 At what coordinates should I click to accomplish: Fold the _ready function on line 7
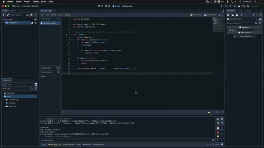pyautogui.click(x=71, y=35)
